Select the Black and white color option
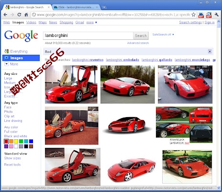 click(15, 136)
